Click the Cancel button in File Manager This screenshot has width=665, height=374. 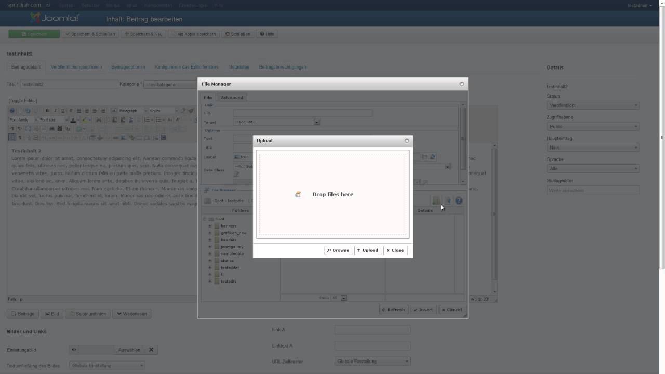point(451,310)
